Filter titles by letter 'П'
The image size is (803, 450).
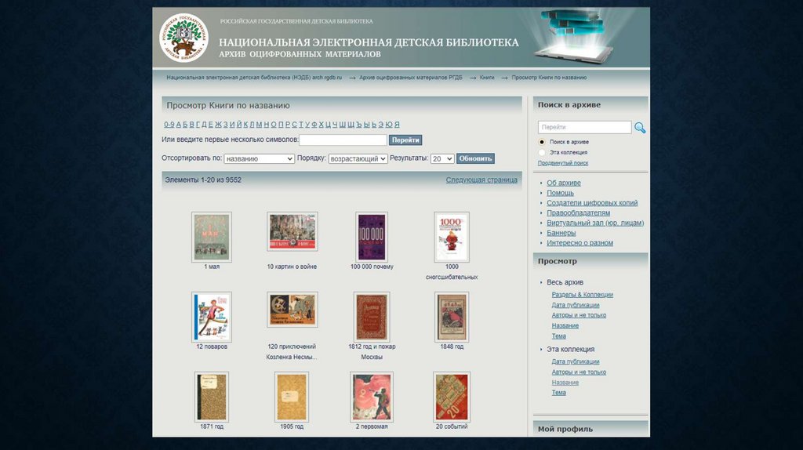tap(282, 125)
